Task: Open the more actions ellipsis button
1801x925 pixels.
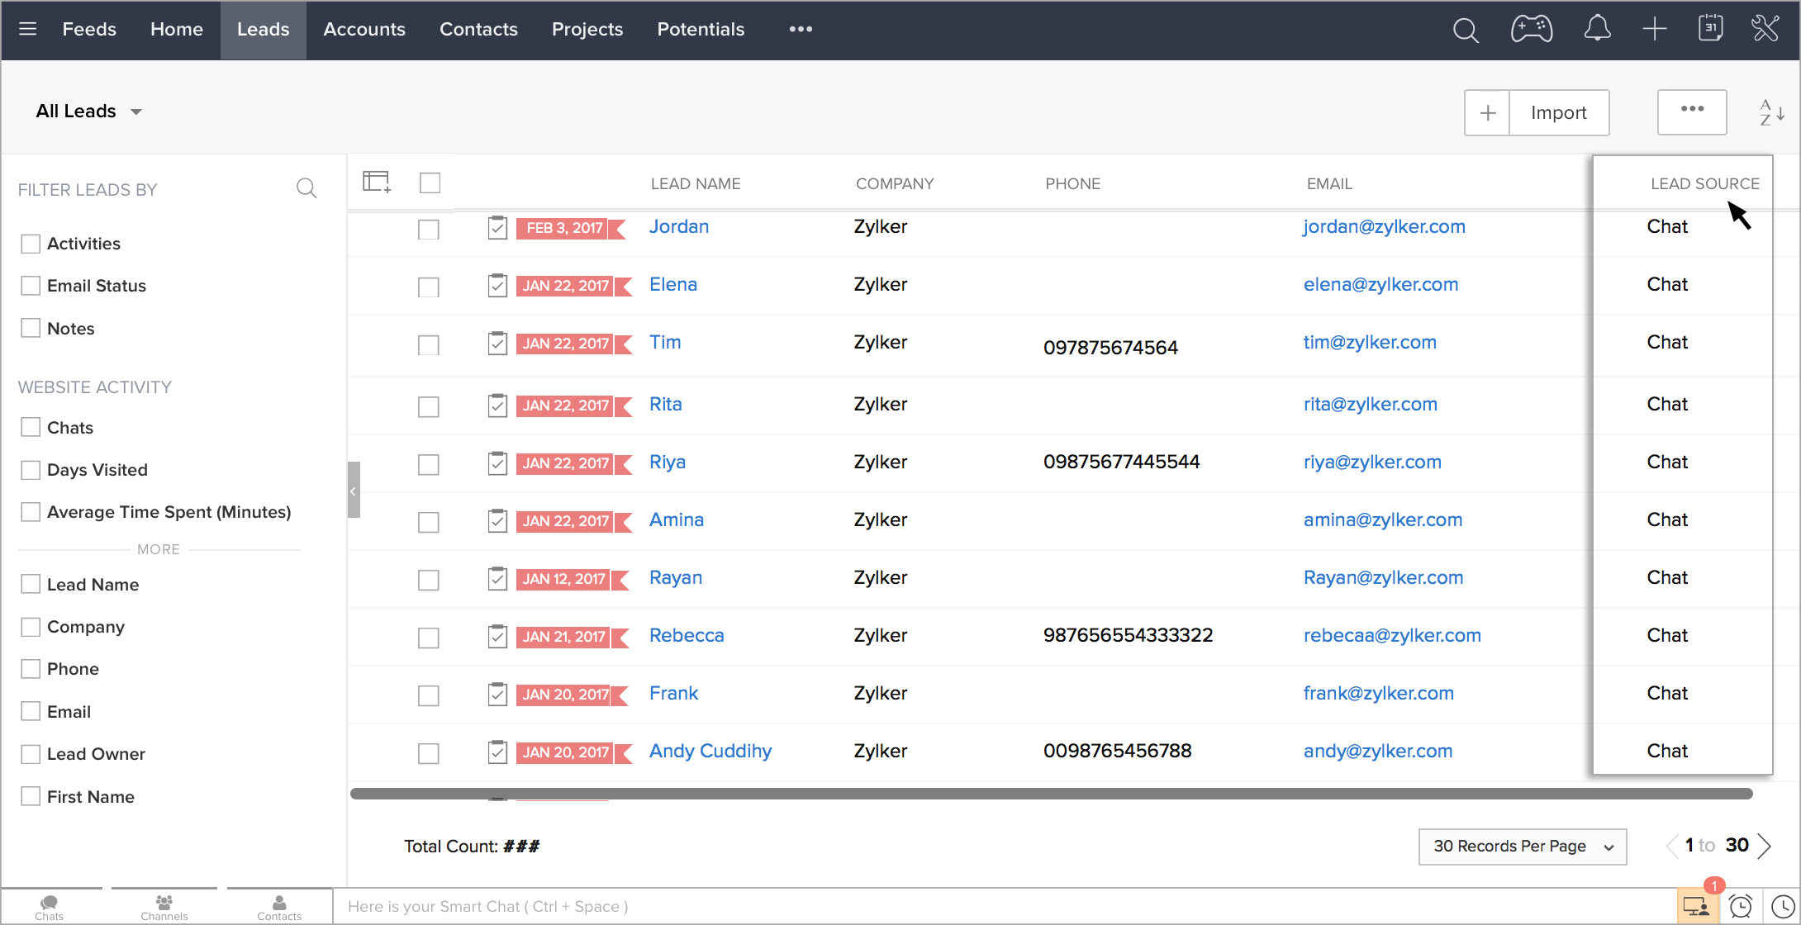Action: 1691,111
